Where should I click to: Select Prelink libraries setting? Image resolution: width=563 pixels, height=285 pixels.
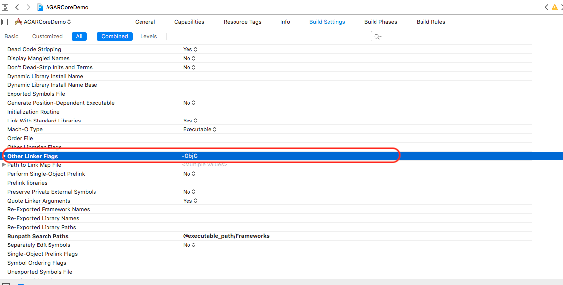(27, 183)
